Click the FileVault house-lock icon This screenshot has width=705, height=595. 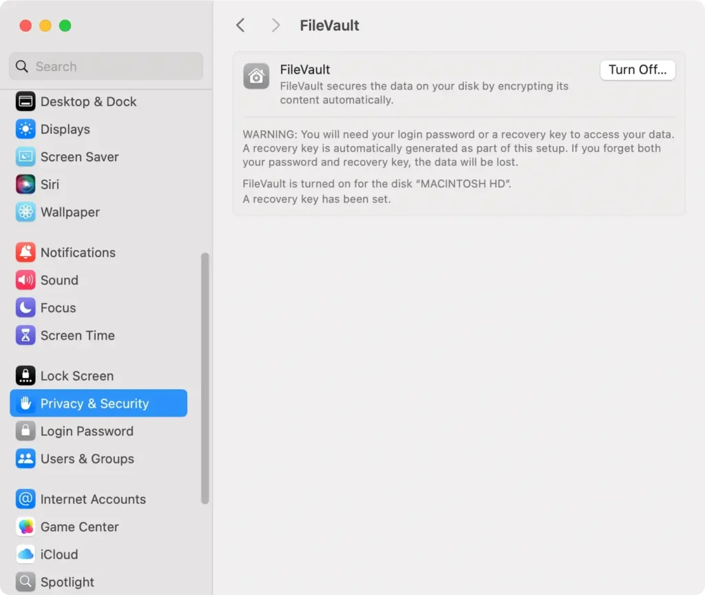tap(256, 76)
